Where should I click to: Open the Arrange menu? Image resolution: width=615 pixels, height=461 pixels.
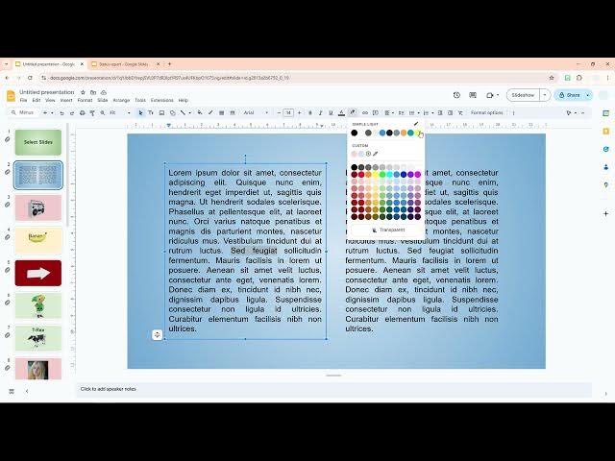tap(121, 100)
